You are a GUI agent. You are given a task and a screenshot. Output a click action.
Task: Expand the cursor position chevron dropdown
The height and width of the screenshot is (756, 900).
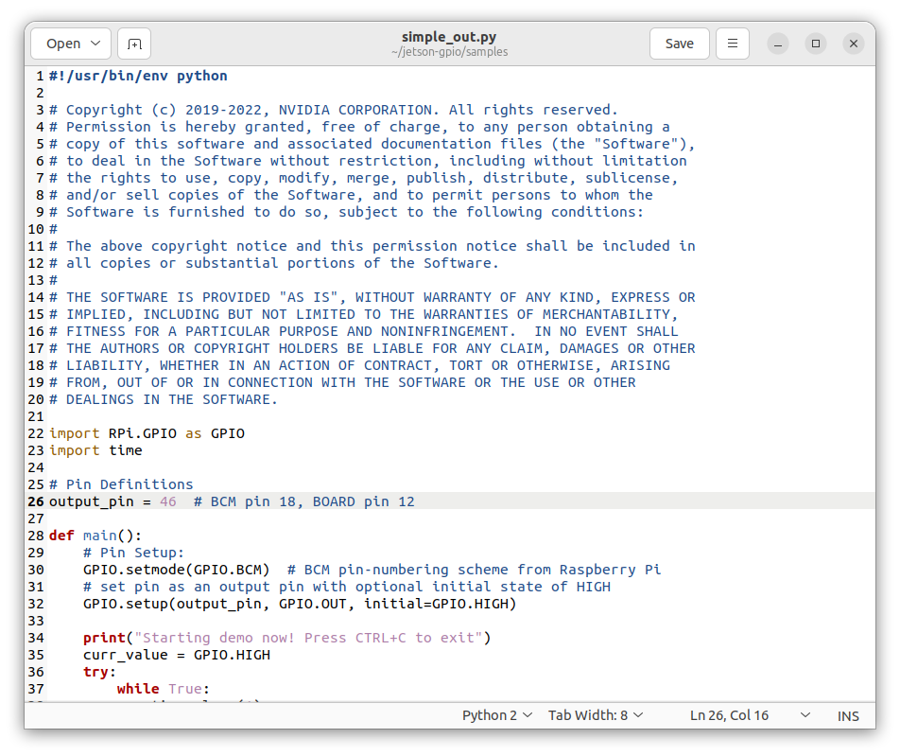coord(805,715)
